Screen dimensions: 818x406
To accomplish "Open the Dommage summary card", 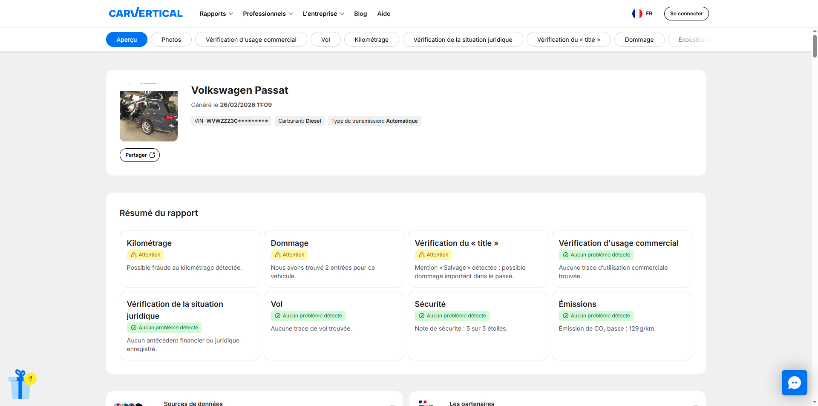I will pyautogui.click(x=334, y=259).
